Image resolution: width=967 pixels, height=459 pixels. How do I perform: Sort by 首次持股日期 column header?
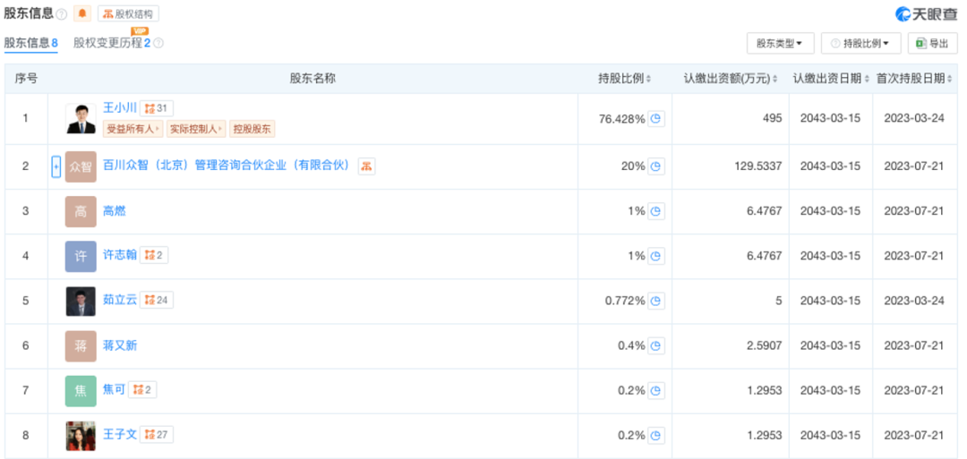(912, 79)
